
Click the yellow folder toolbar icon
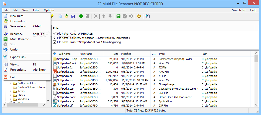coord(139,16)
